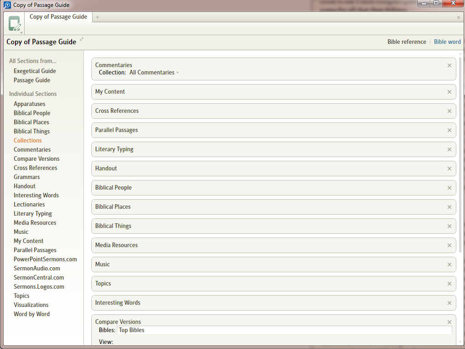Viewport: 465px width, 349px height.
Task: Add Handout from sidebar list
Action: (x=24, y=186)
